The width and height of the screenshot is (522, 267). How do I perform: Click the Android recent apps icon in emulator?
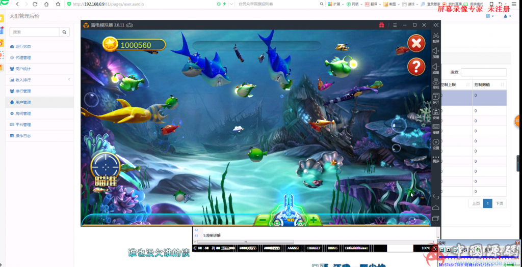point(436,219)
